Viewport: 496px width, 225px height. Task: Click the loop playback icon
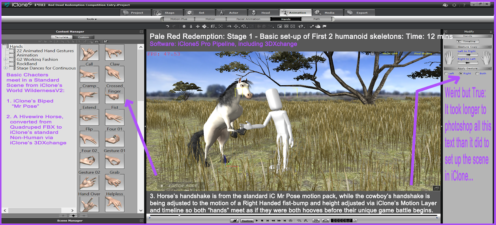(x=290, y=221)
